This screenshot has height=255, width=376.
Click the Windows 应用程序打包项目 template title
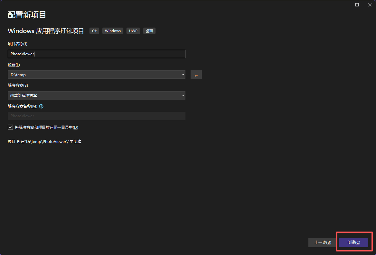tap(46, 31)
